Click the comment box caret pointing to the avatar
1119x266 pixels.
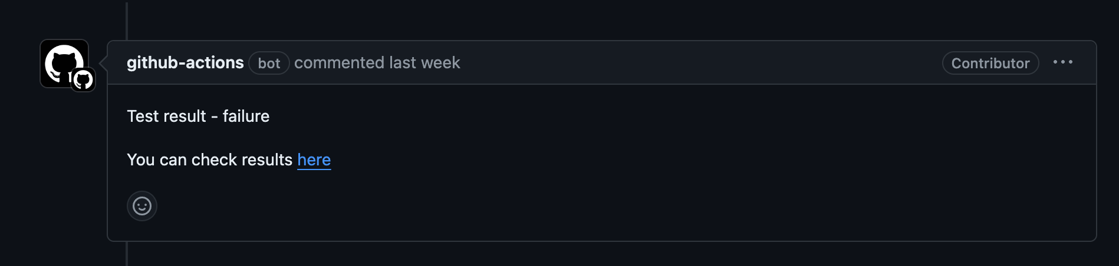pos(103,62)
